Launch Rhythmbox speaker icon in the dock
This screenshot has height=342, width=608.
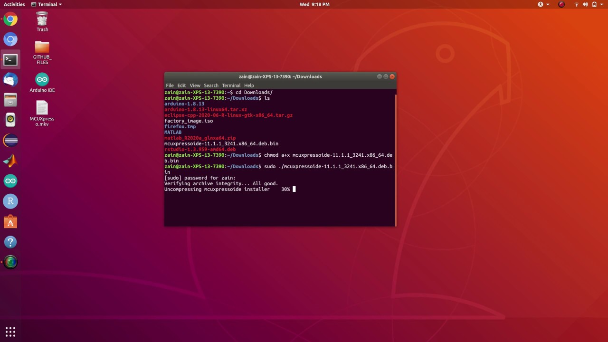10,120
